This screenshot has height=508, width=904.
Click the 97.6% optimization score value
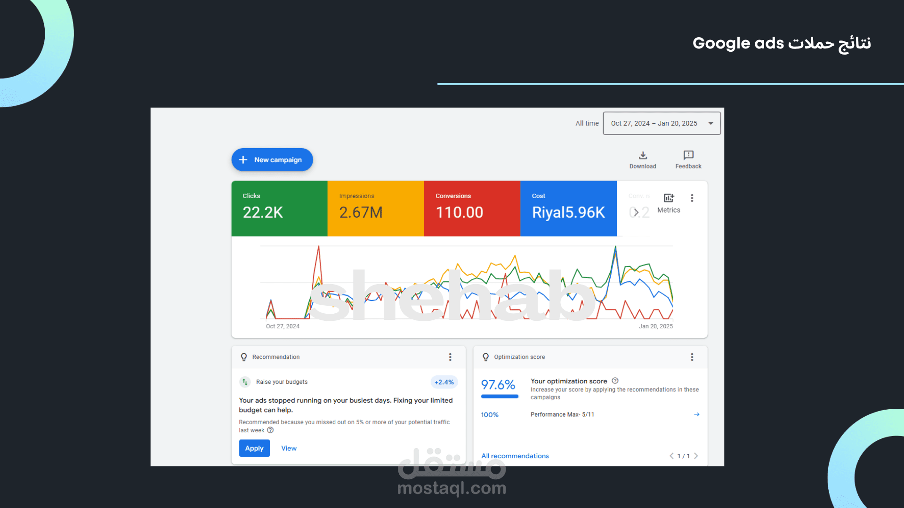(x=498, y=385)
